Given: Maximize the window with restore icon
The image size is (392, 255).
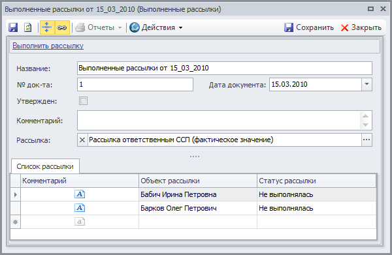Looking at the screenshot, I should click(x=370, y=9).
